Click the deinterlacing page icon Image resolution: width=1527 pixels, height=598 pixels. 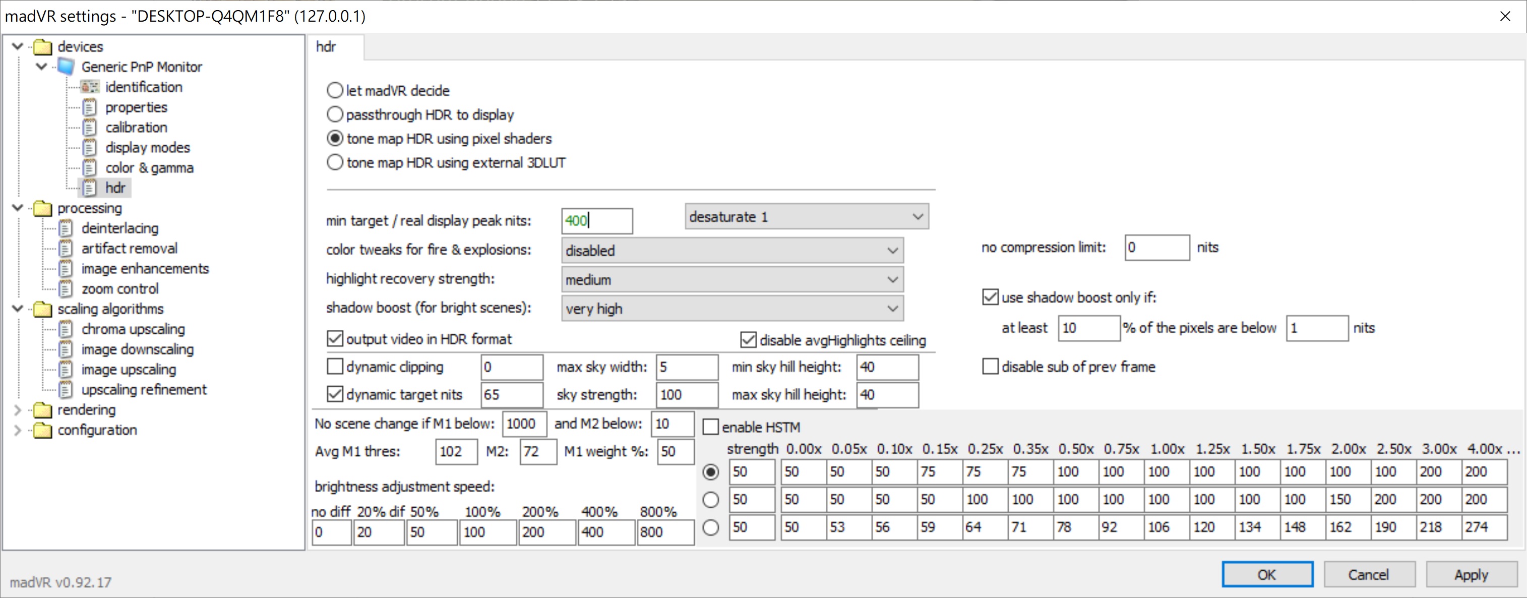[x=66, y=228]
